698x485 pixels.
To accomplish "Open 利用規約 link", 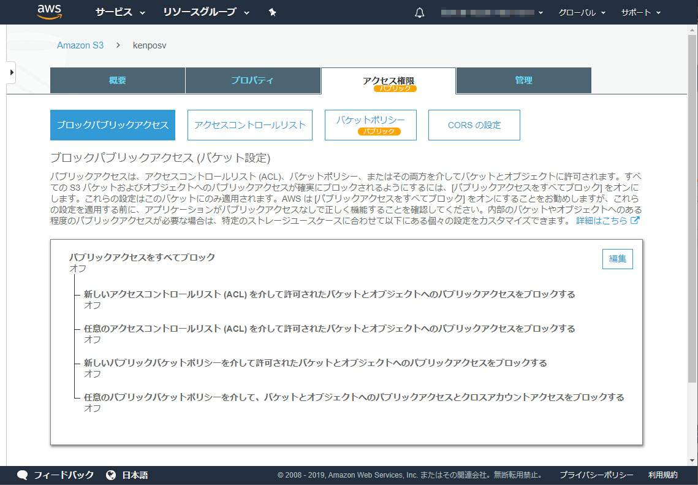I will [663, 475].
